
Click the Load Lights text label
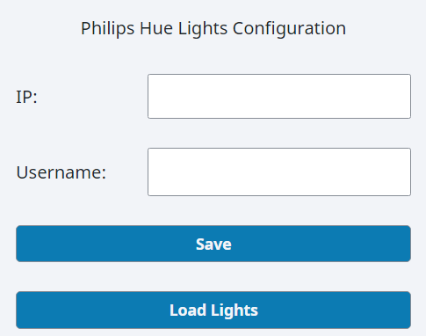(x=213, y=310)
